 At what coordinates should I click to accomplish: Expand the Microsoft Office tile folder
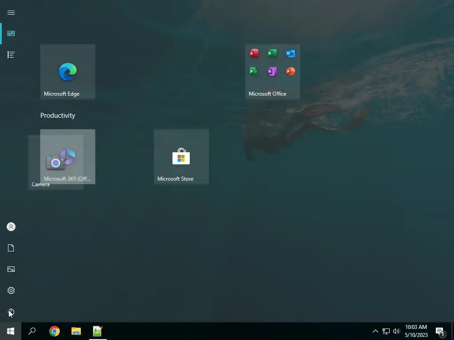click(273, 72)
